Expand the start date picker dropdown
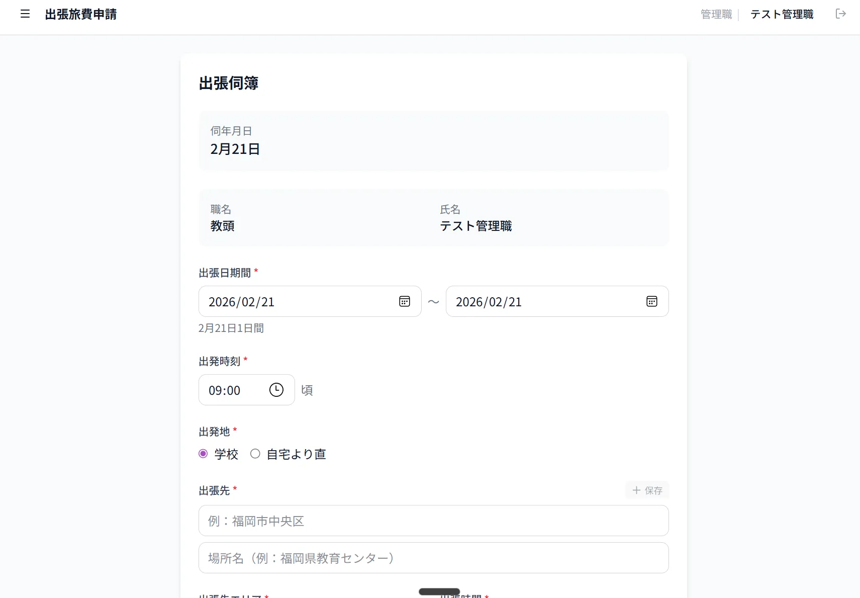This screenshot has height=598, width=860. click(x=405, y=301)
